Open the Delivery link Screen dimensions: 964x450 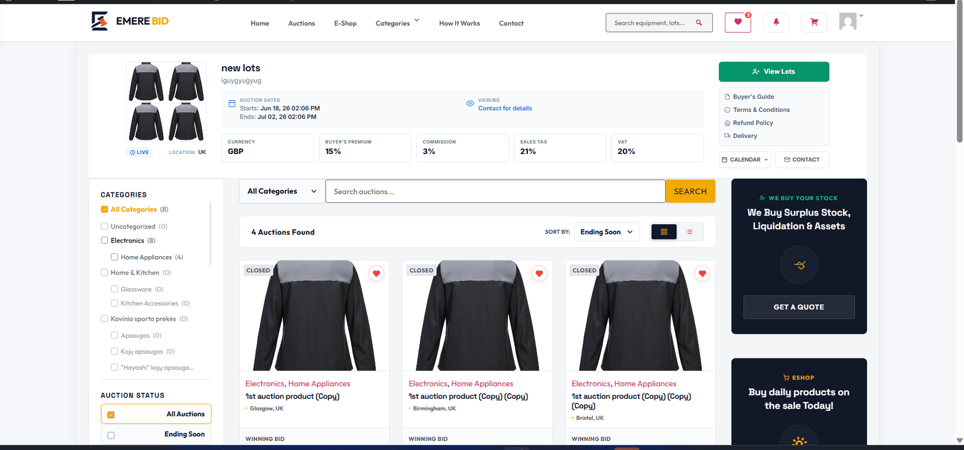pos(745,136)
